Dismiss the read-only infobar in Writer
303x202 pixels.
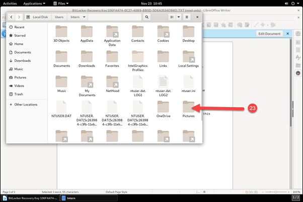tap(288, 34)
